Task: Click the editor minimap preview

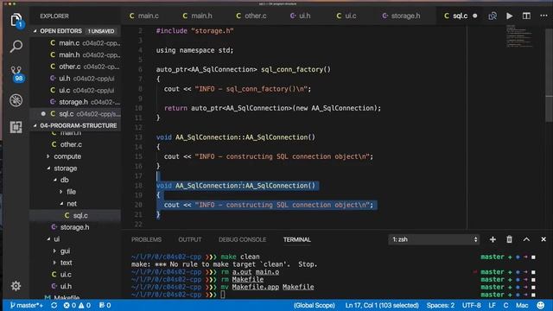Action: [x=520, y=36]
